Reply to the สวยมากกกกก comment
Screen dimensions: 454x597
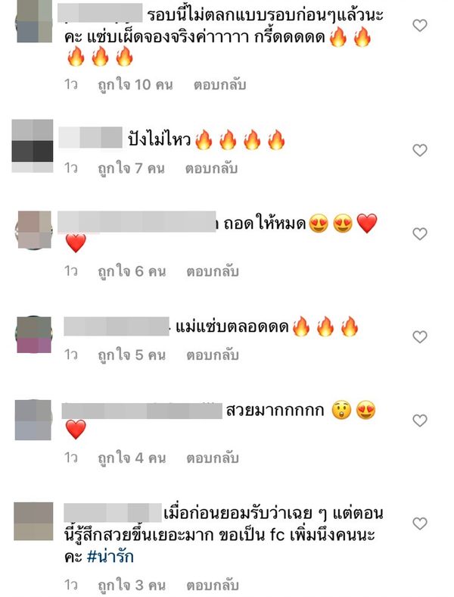(x=213, y=458)
